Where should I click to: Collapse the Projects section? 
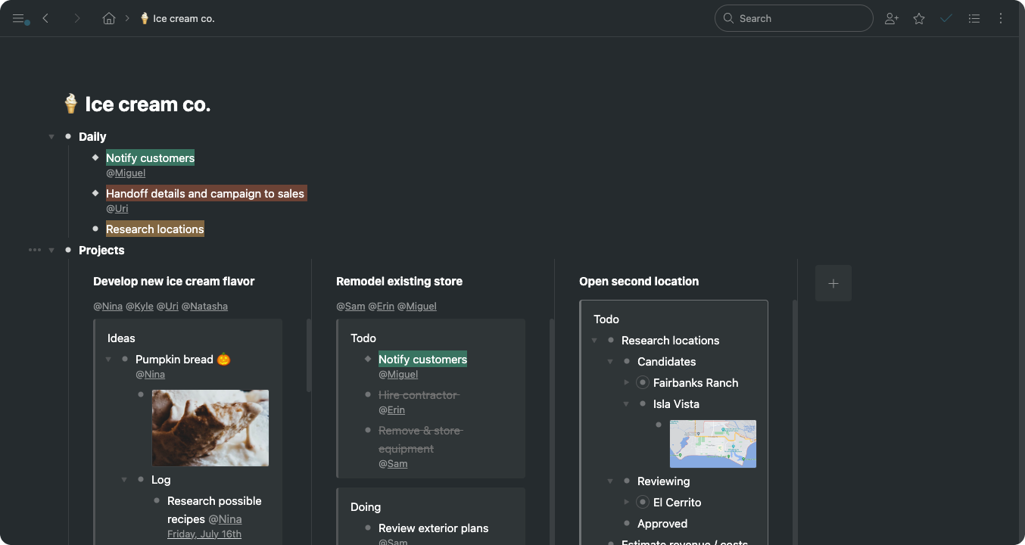click(51, 251)
